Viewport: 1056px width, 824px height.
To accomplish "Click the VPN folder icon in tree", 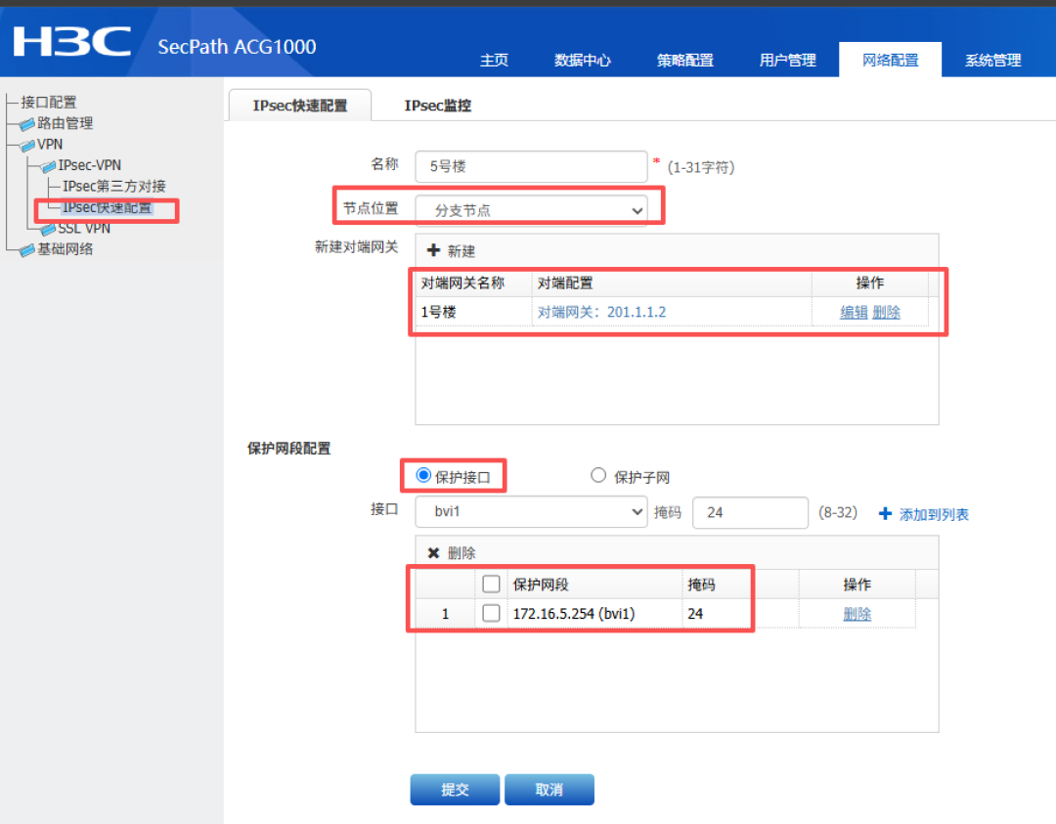I will (x=27, y=145).
